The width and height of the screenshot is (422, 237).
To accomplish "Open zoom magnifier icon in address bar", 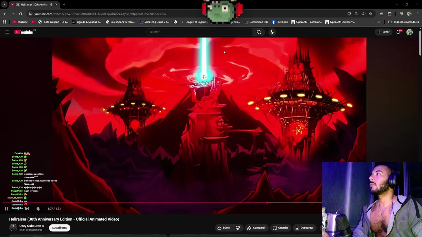I will [x=356, y=14].
